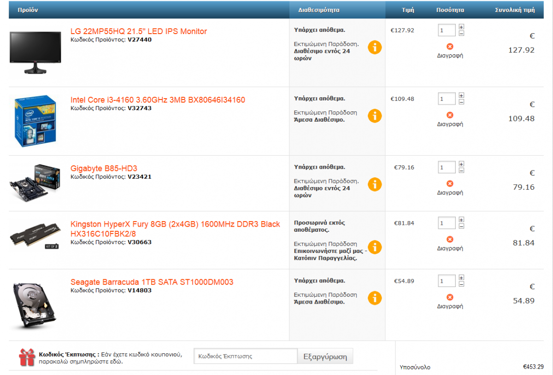Viewport: 553px width, 375px height.
Task: Click red delete icon for Intel Core i3
Action: 450,115
